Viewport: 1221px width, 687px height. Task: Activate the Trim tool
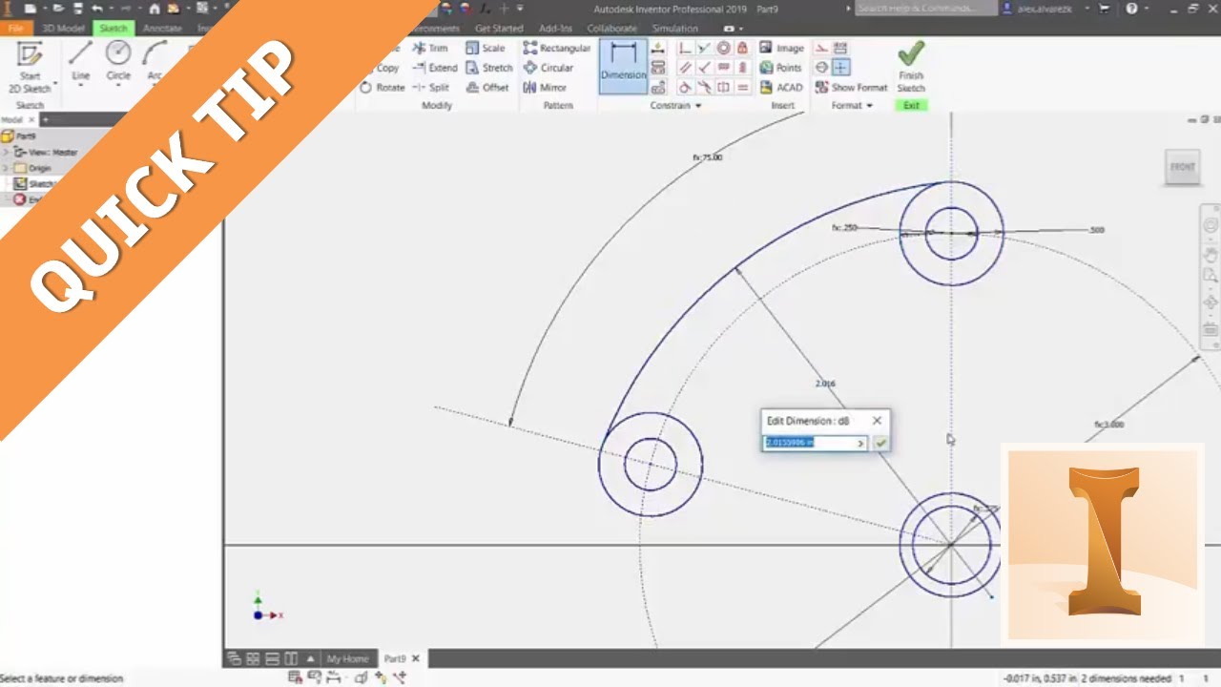[x=430, y=48]
